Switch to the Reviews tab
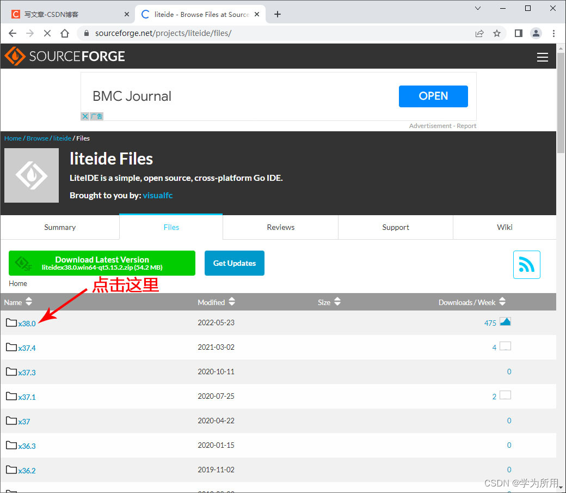This screenshot has width=566, height=493. 280,227
